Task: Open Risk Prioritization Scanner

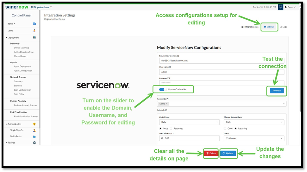Action: (26, 117)
